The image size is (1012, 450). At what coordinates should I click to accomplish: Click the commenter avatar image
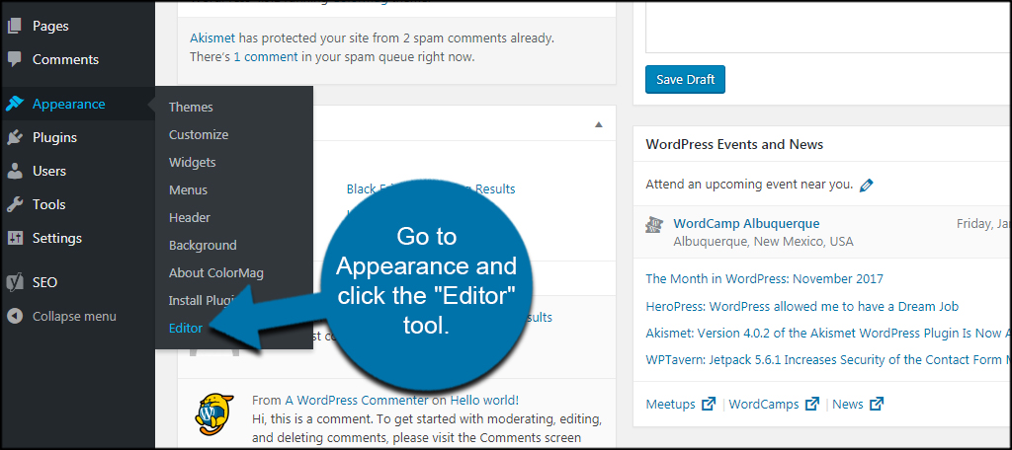214,414
